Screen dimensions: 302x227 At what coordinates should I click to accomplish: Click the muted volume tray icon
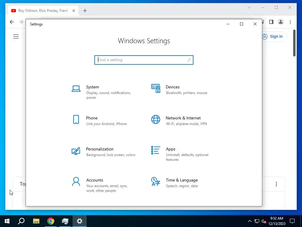[264, 221]
